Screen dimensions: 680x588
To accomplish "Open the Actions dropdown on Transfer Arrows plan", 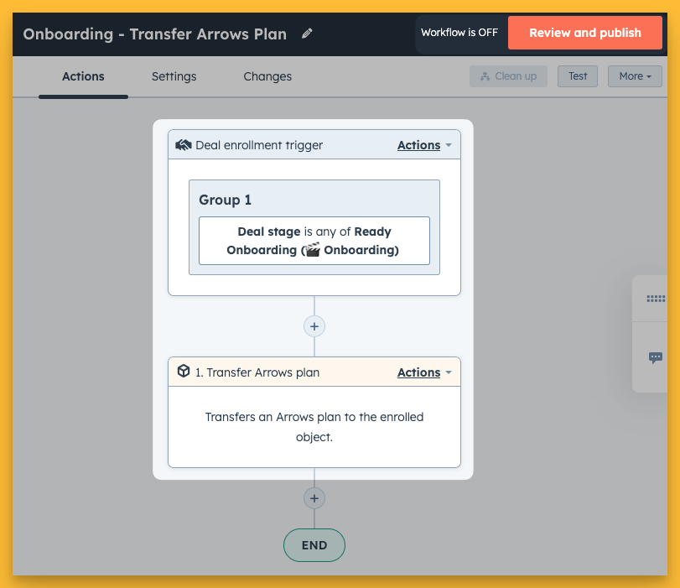I will click(x=424, y=372).
